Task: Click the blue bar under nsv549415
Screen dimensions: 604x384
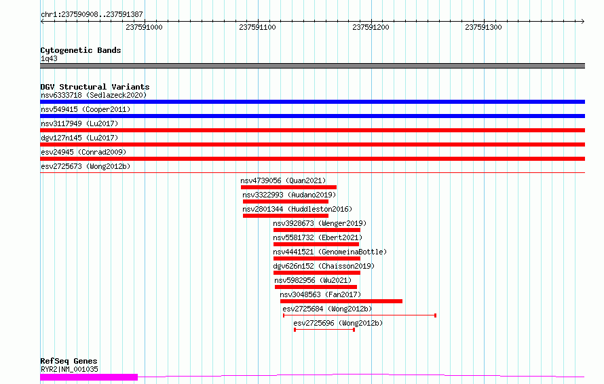Action: (312, 116)
